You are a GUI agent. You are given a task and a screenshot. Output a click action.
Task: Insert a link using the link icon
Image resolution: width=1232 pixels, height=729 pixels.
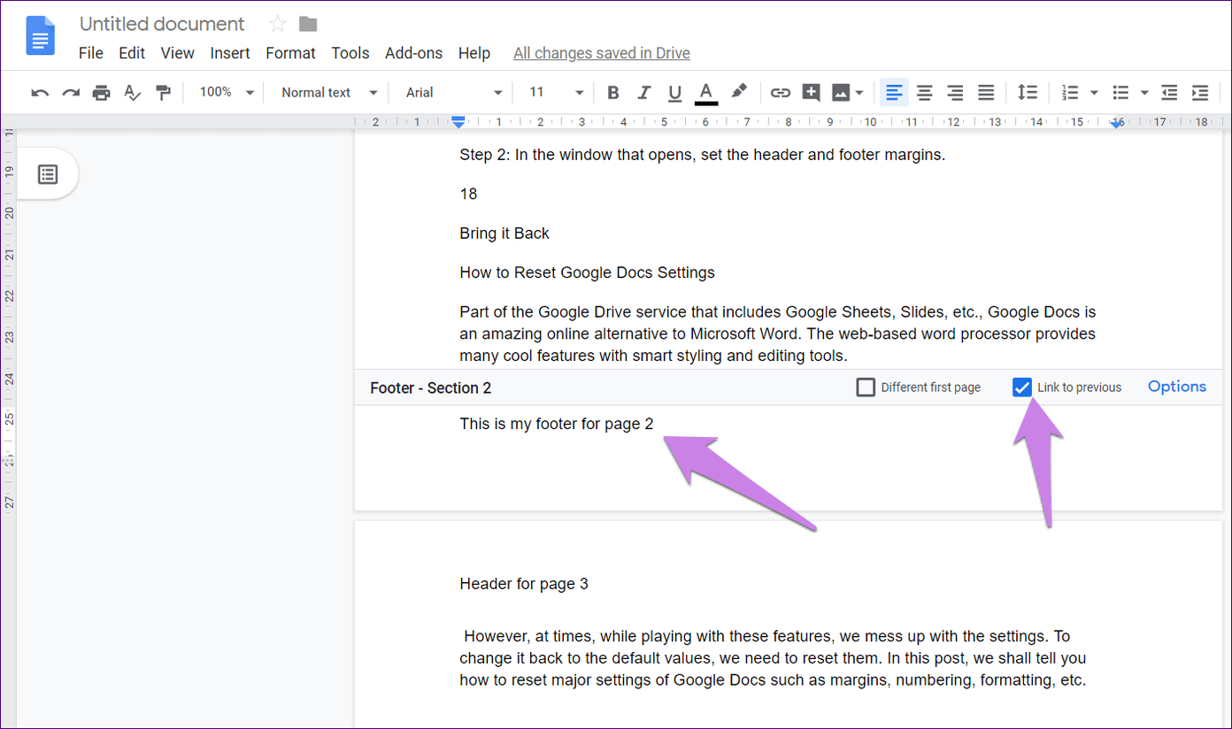(780, 93)
